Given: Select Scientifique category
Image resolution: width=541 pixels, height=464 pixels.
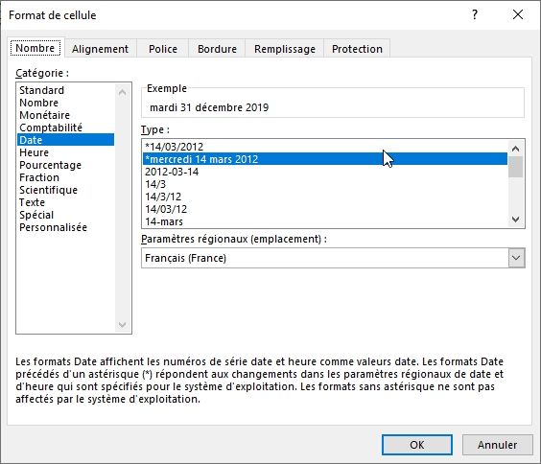Looking at the screenshot, I should [x=65, y=190].
